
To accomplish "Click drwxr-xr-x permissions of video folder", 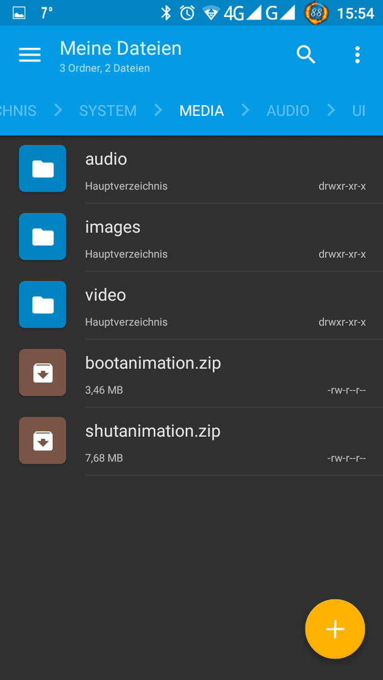I will tap(342, 322).
